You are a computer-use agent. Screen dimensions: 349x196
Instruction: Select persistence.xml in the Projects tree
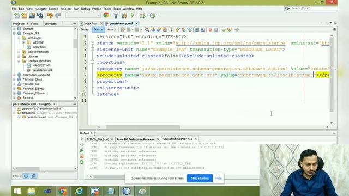(43, 70)
